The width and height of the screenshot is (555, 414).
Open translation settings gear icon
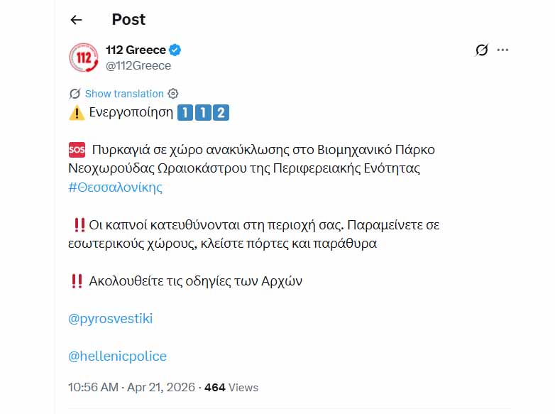pos(173,94)
